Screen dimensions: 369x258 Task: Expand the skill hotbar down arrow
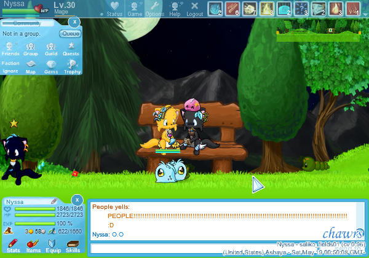(365, 14)
